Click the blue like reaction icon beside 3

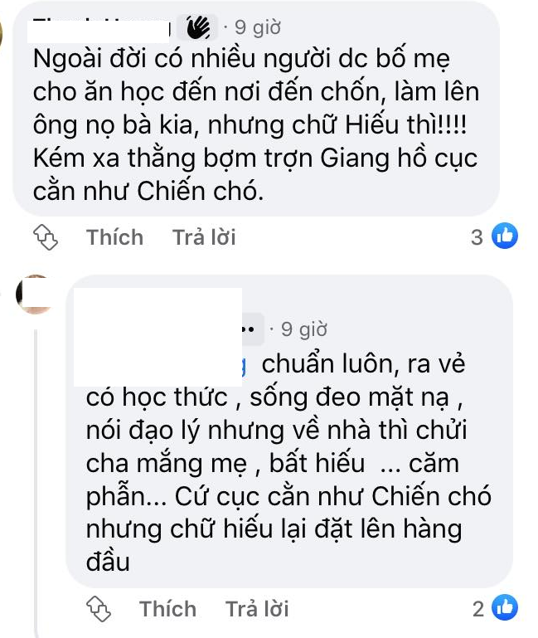point(505,236)
